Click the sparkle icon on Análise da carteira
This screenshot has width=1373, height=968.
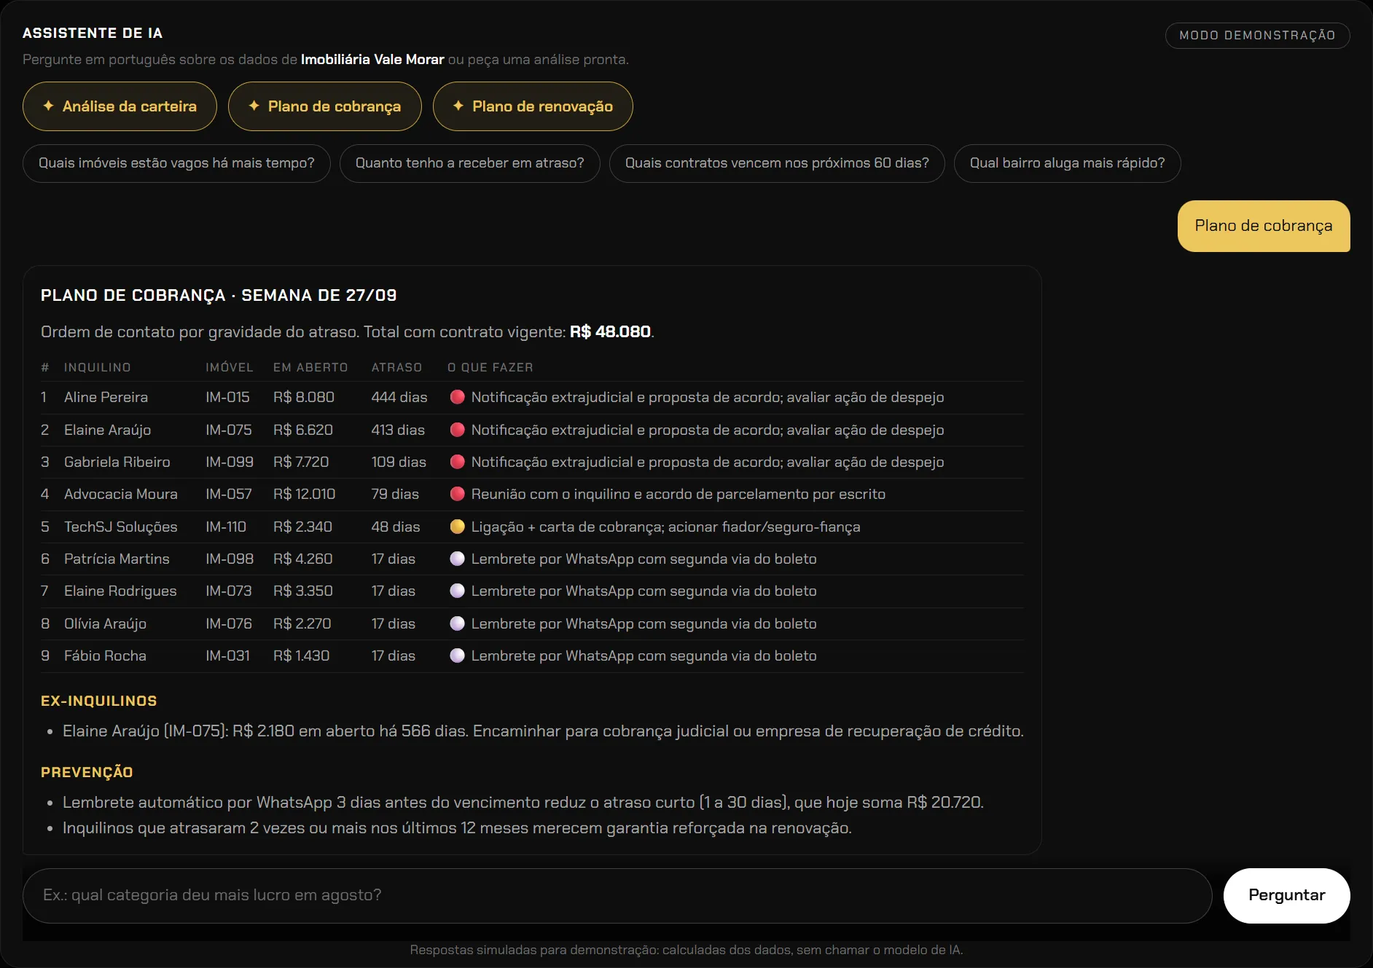click(x=48, y=106)
